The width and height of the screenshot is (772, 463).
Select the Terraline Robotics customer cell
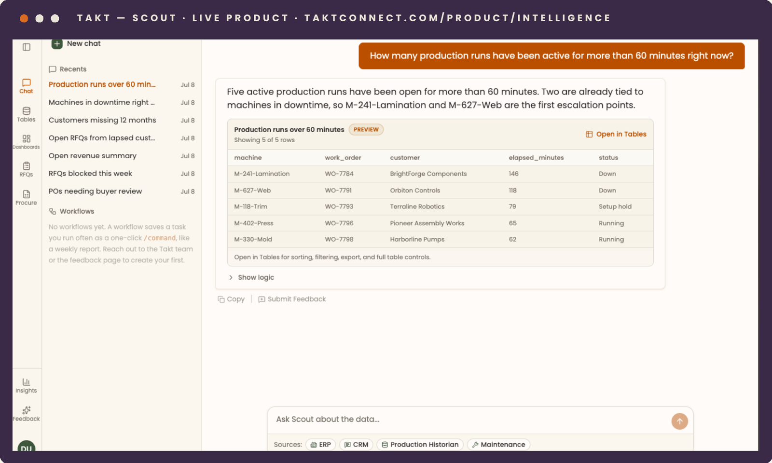coord(417,206)
